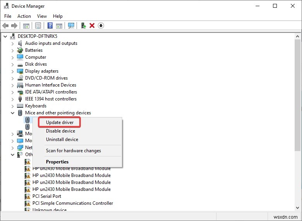Choose Scan for hardware changes in context menu
Image resolution: width=302 pixels, height=221 pixels.
(x=73, y=151)
